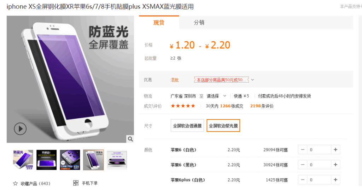Click the magnifier icon on product image

tap(130, 139)
